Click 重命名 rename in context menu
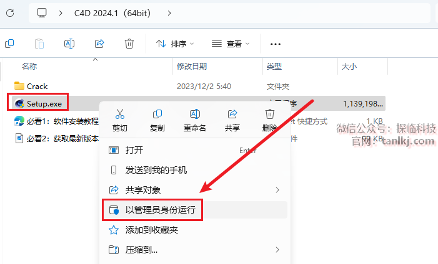 pyautogui.click(x=195, y=120)
